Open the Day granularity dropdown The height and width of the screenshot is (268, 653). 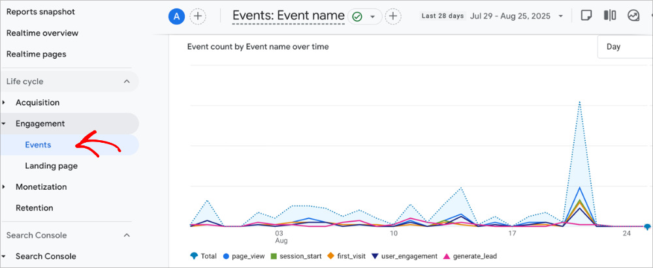(625, 46)
